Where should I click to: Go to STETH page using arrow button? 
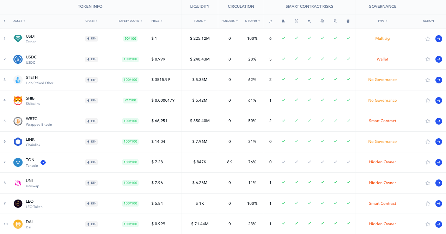click(439, 80)
